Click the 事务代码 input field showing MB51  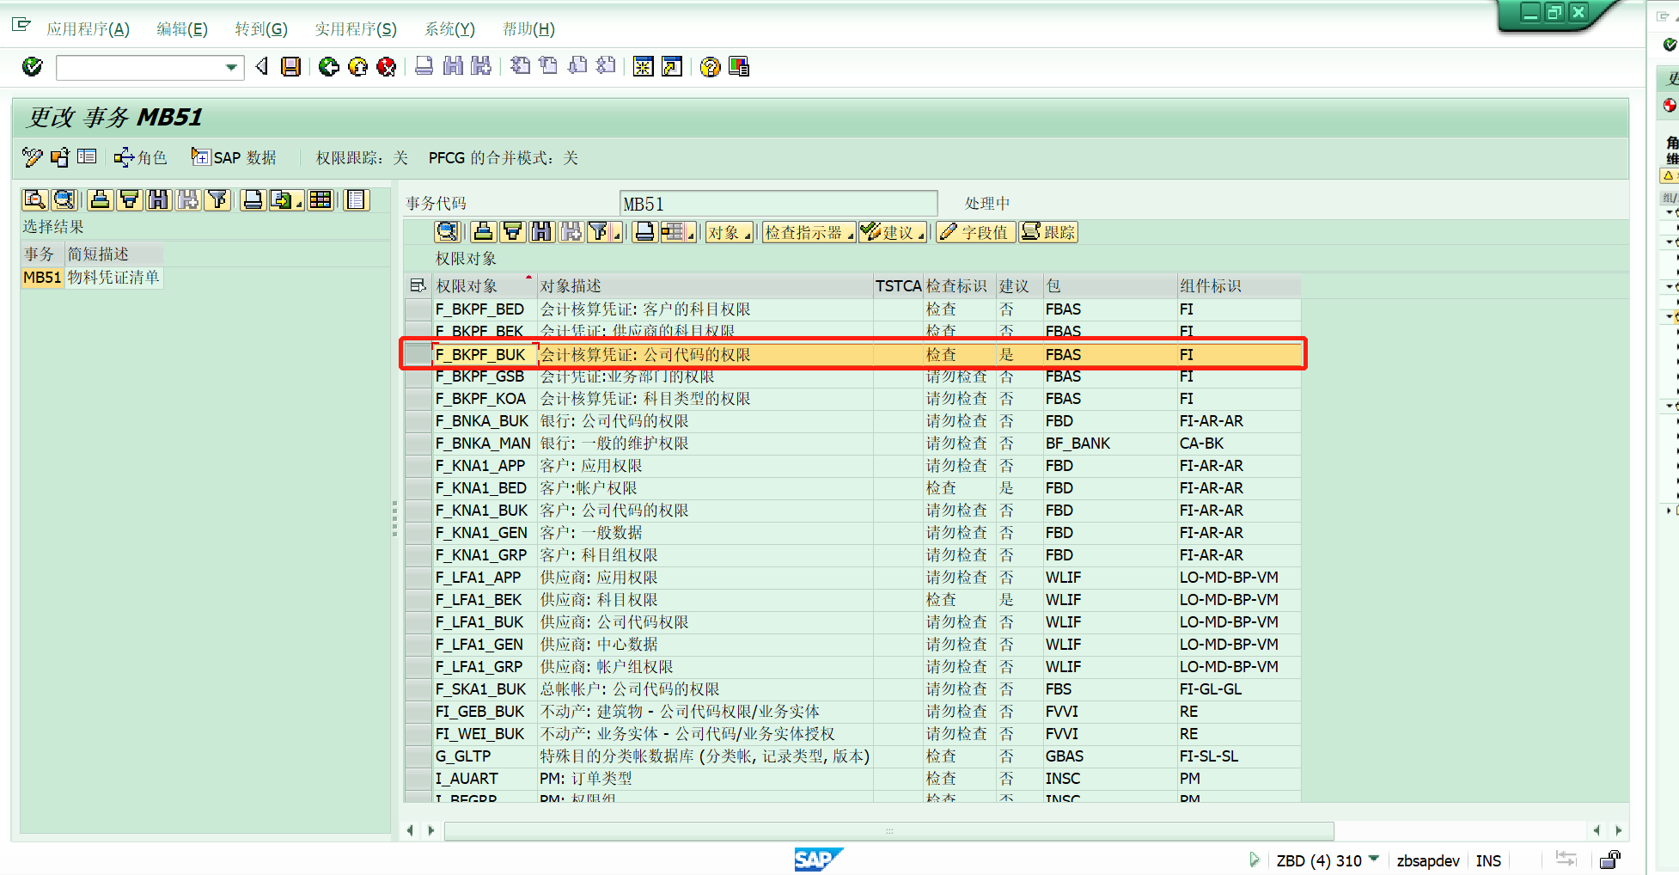click(778, 204)
